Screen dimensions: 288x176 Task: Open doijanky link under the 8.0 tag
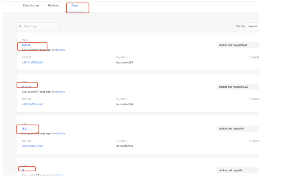(60, 133)
